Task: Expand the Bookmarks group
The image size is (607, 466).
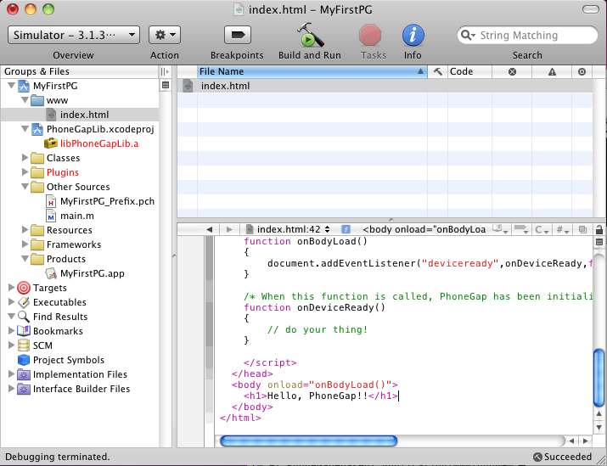Action: (11, 331)
